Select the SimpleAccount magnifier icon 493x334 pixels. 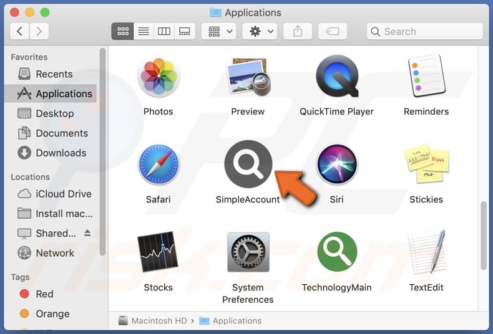pyautogui.click(x=248, y=164)
